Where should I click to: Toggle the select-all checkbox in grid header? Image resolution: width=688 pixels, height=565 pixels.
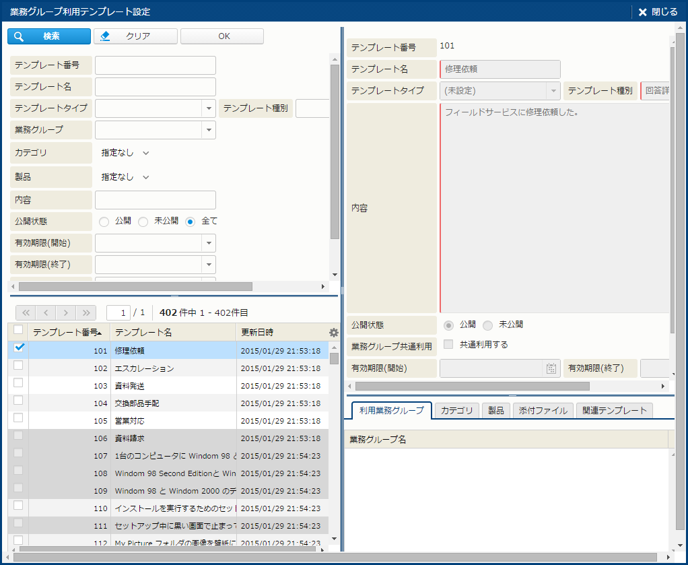18,330
